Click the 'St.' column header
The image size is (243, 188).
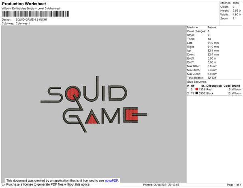click(203, 86)
